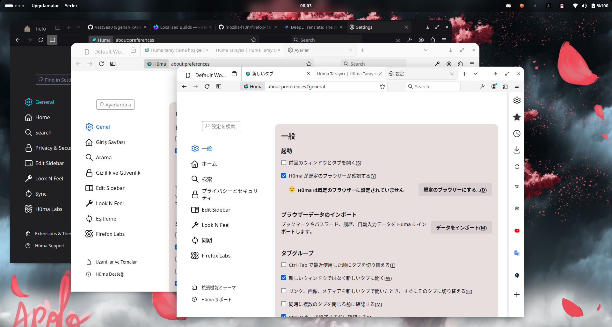This screenshot has height=327, width=612.
Task: Open the hamburger menu in Japanese window
Action: [x=517, y=86]
